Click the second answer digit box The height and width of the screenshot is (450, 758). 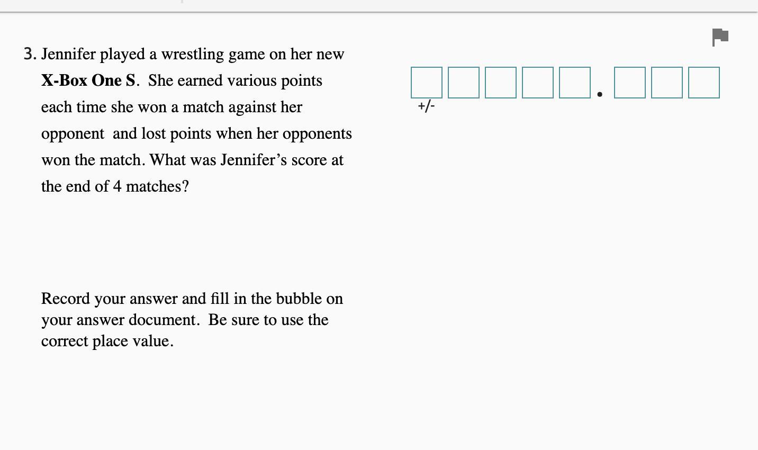coord(464,83)
